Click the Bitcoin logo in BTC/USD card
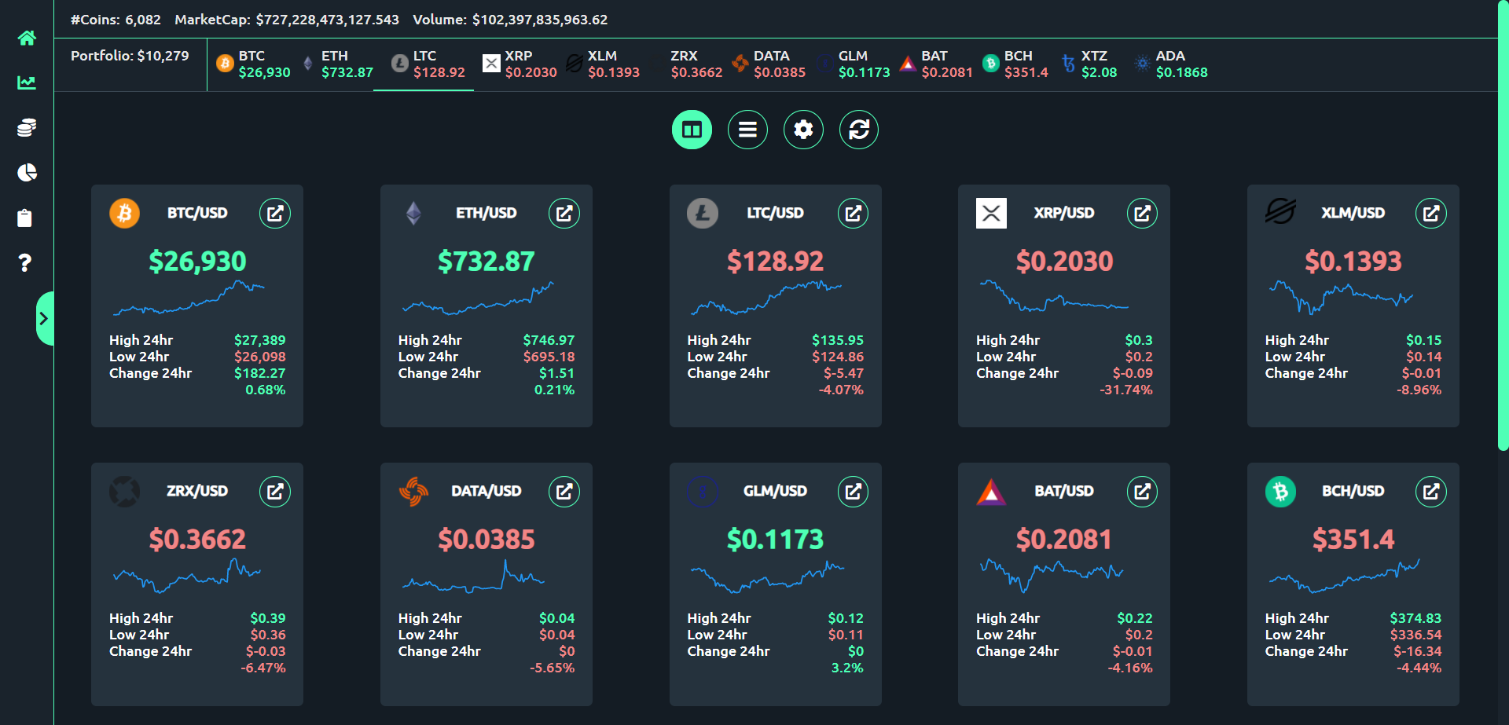The height and width of the screenshot is (725, 1509). coord(124,213)
